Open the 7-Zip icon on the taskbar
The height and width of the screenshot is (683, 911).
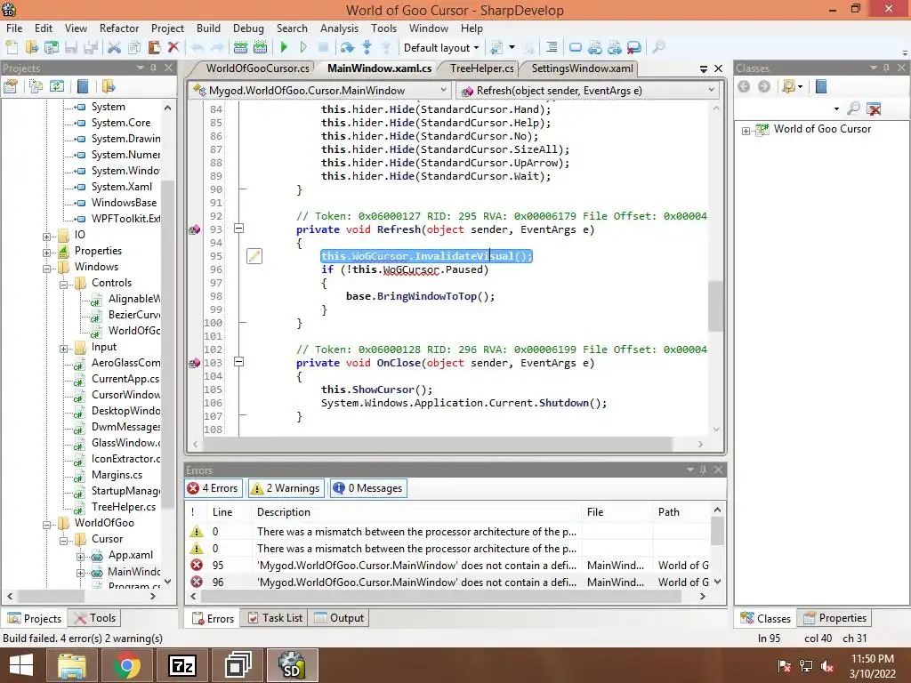point(181,665)
